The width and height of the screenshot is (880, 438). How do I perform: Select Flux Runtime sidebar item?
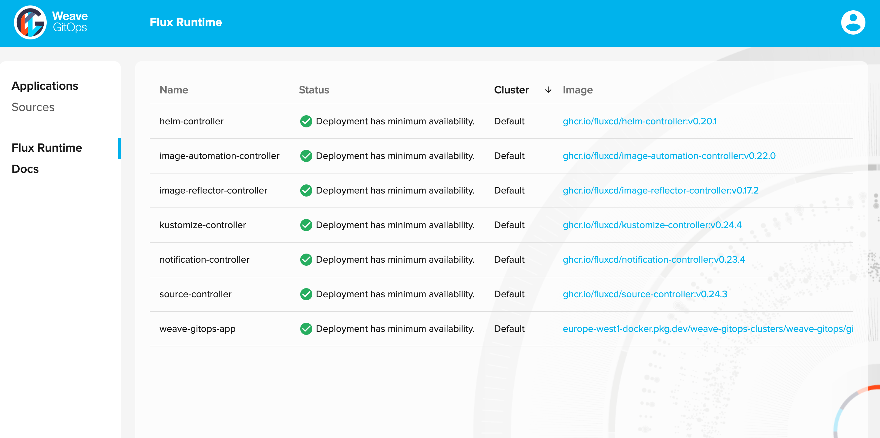(x=47, y=148)
